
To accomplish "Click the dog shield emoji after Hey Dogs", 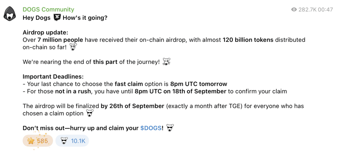I will pos(57,18).
